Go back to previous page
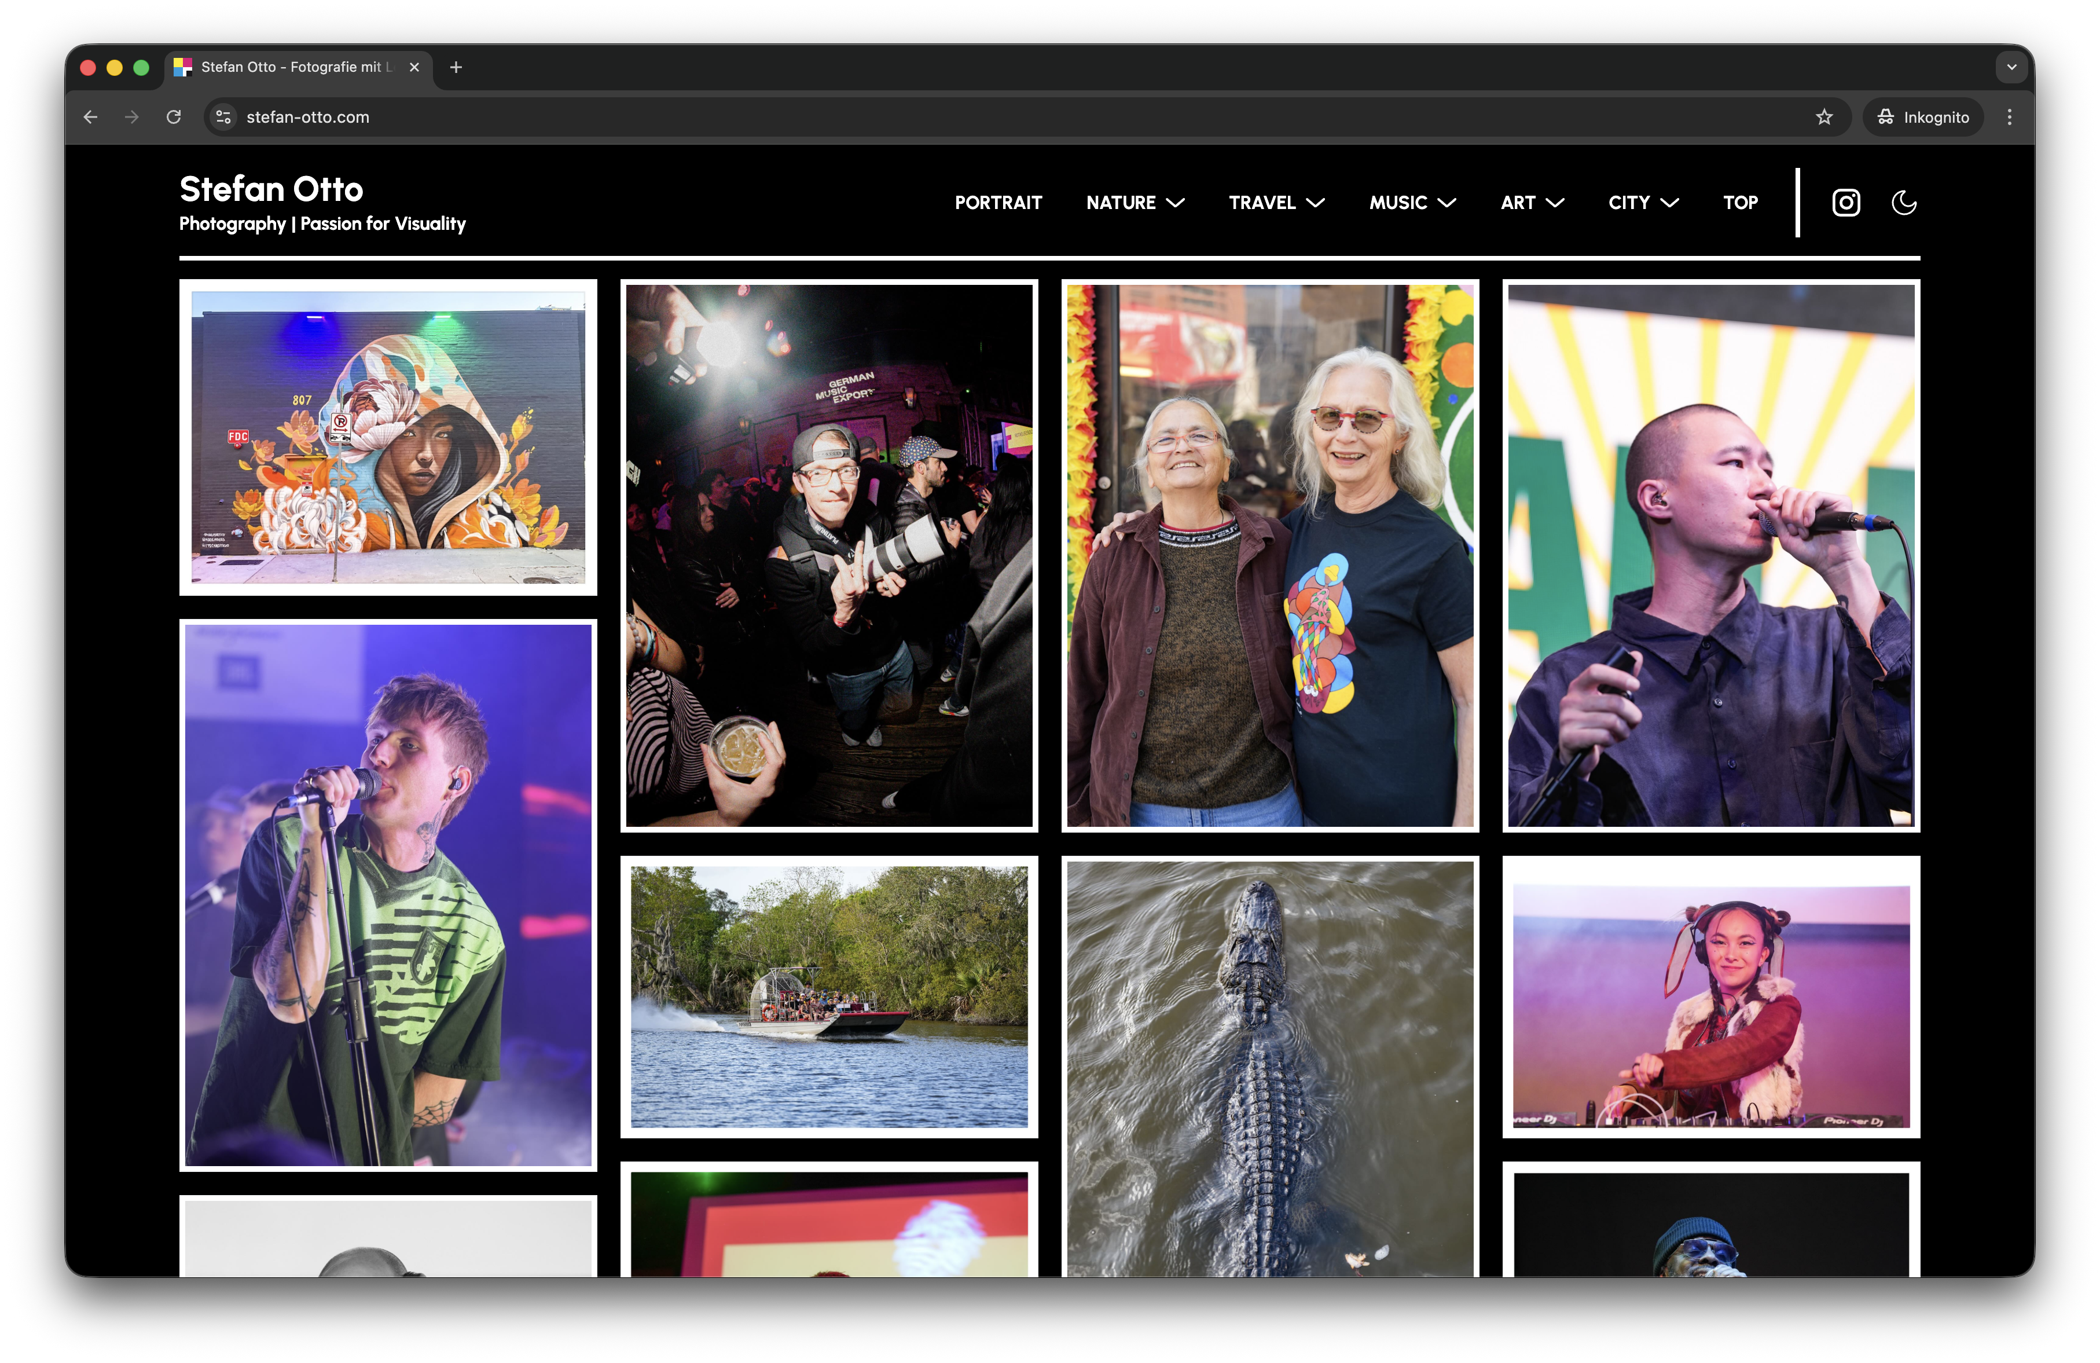This screenshot has width=2100, height=1363. 91,118
